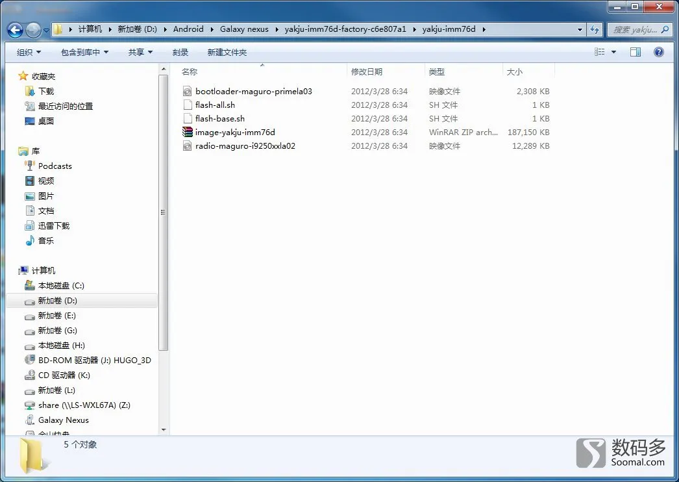Viewport: 679px width, 482px height.
Task: Open 新加卷 (L:) drive
Action: tap(56, 390)
